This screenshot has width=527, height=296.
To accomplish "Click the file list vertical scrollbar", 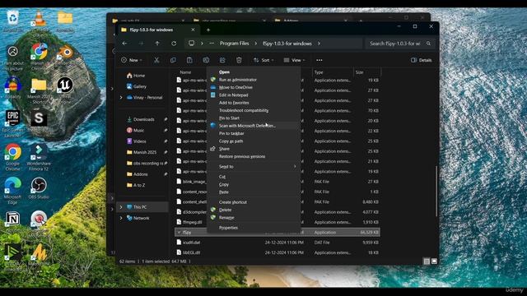I will coord(436,192).
